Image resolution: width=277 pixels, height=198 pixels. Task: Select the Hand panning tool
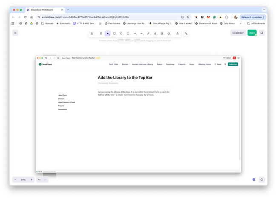click(101, 33)
